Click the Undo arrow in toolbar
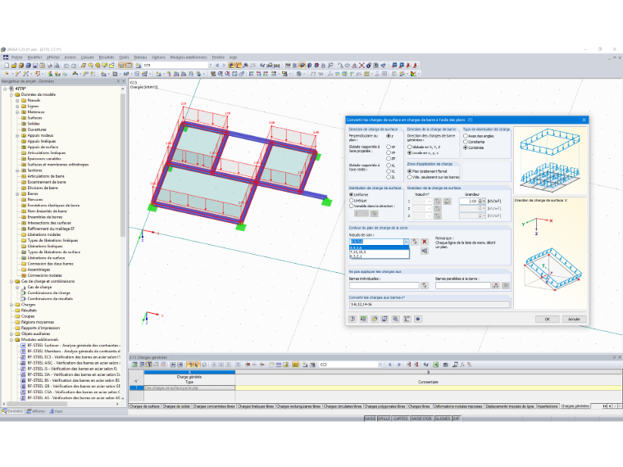 (66, 66)
